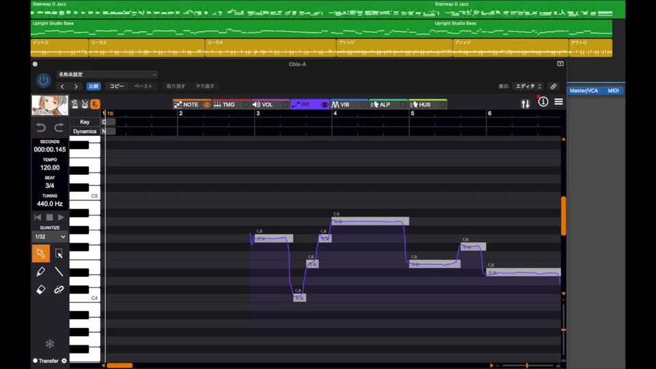Select the arrow pointer tool
The height and width of the screenshot is (369, 656).
[x=40, y=254]
